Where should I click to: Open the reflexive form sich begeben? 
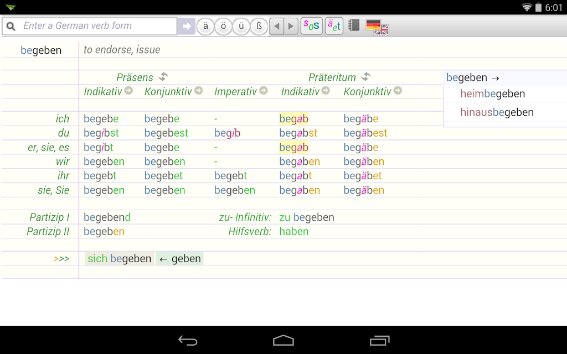point(120,259)
